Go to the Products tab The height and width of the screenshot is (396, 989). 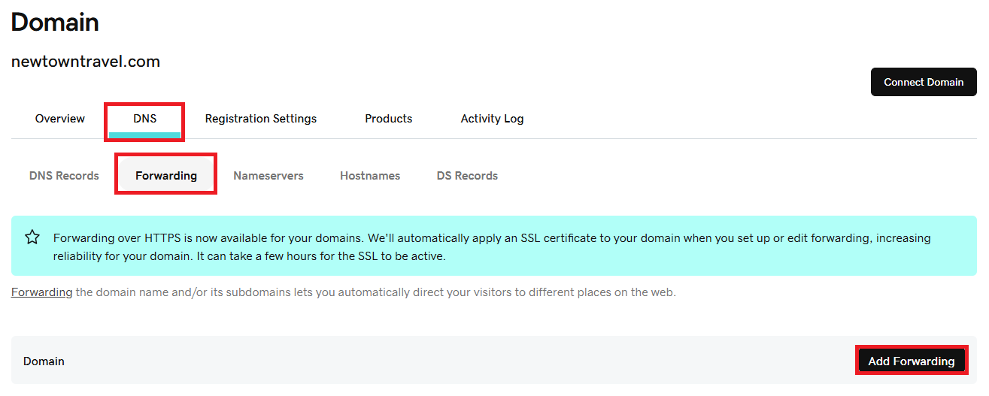[388, 119]
